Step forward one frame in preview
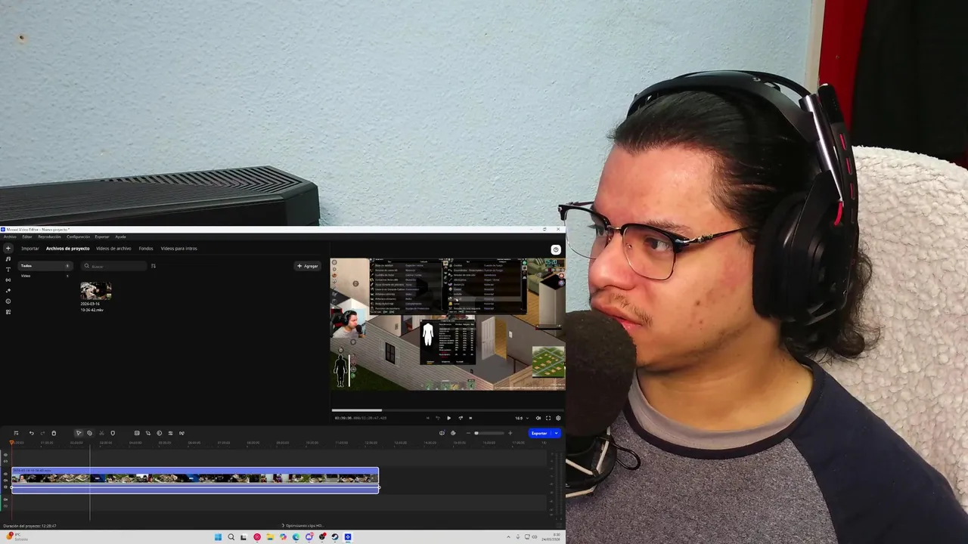968x544 pixels. coord(461,418)
